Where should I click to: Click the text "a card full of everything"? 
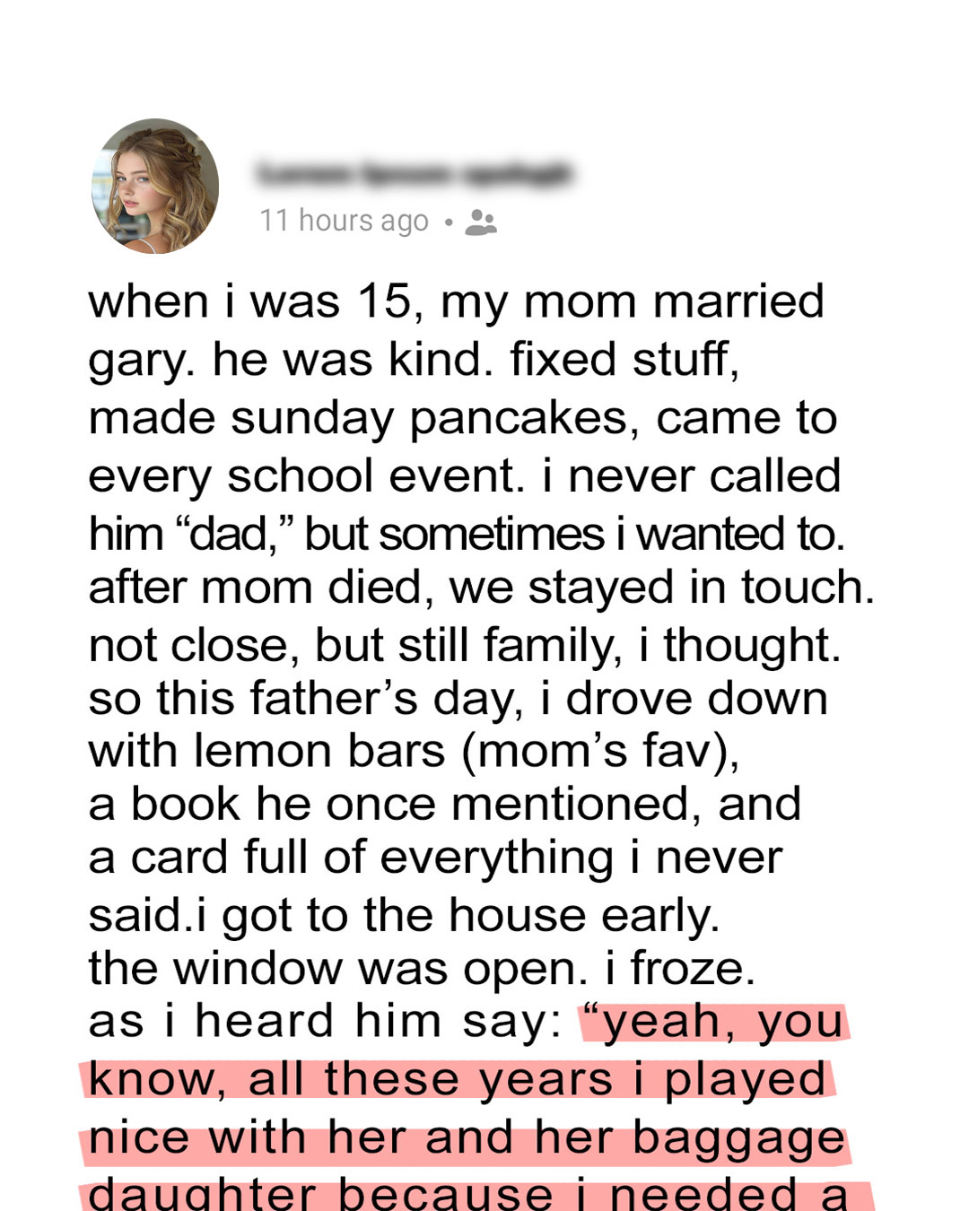[x=351, y=858]
